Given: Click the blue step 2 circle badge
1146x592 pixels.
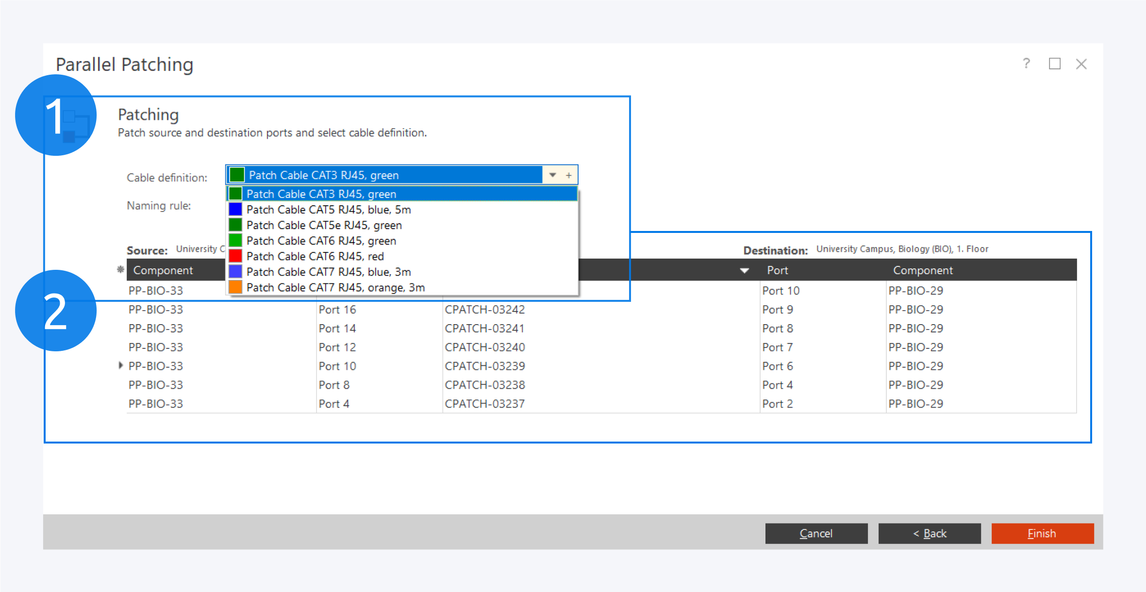Looking at the screenshot, I should point(56,311).
